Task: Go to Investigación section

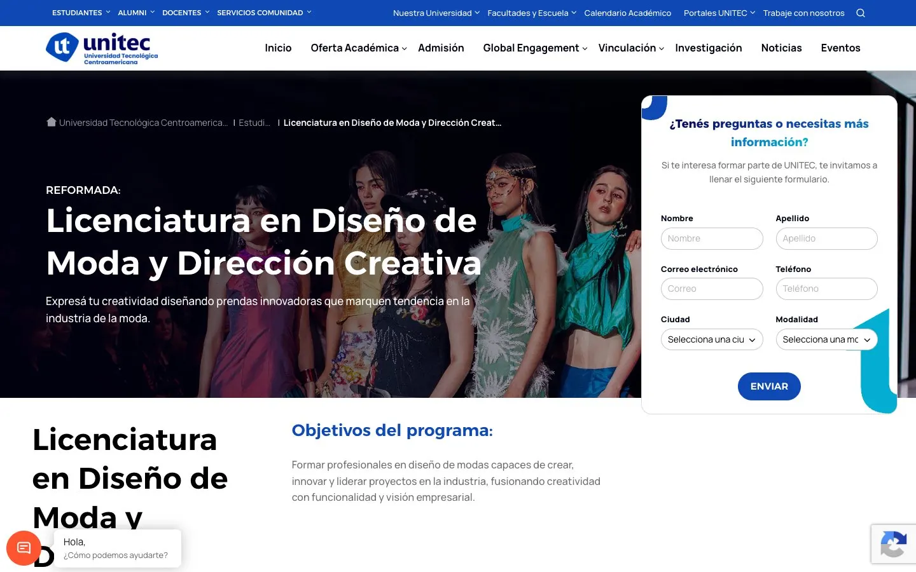Action: 709,48
